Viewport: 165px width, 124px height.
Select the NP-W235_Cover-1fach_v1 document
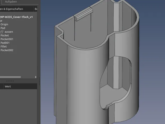(16, 17)
